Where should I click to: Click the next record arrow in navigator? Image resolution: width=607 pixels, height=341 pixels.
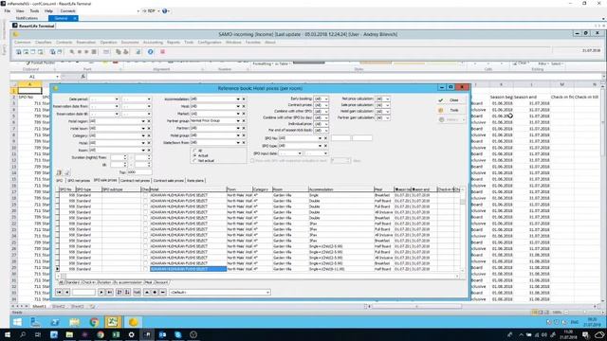coord(101,293)
